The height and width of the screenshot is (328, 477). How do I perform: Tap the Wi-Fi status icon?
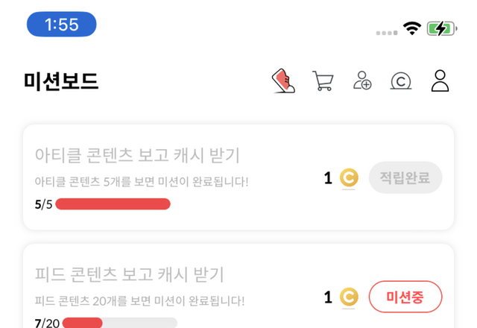(412, 28)
